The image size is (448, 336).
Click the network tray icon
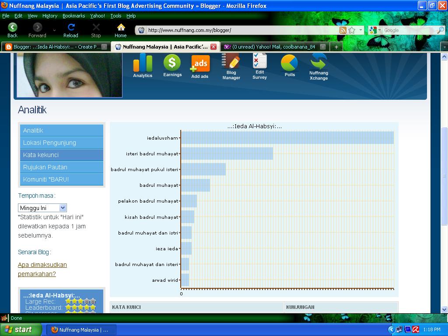(399, 330)
